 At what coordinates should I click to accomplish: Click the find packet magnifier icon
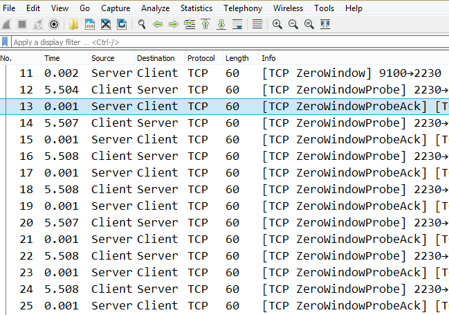[x=141, y=25]
